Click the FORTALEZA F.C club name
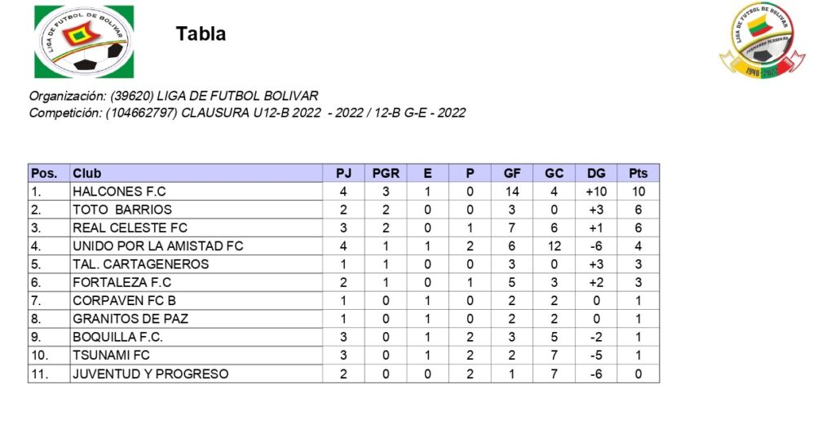Screen dimensions: 835x429 click(x=121, y=282)
